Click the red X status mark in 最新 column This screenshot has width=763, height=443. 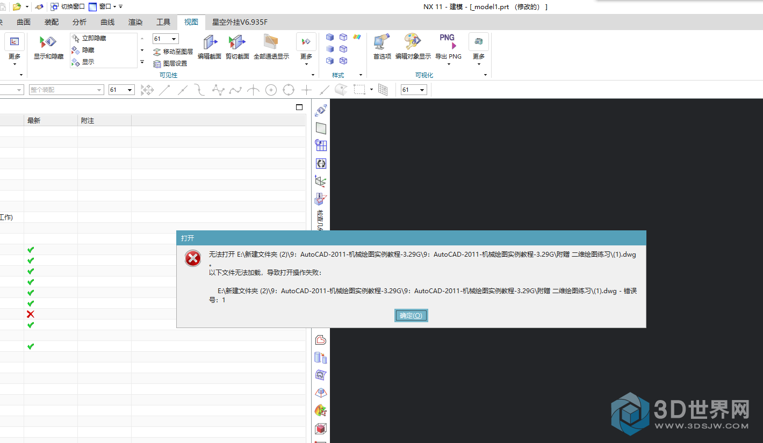31,314
